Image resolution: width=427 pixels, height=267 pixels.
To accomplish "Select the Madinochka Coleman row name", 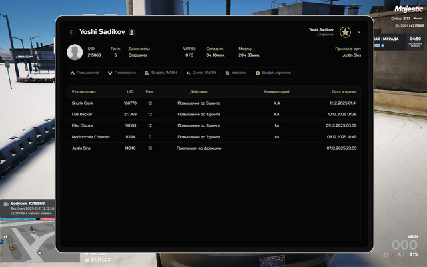I will (91, 137).
